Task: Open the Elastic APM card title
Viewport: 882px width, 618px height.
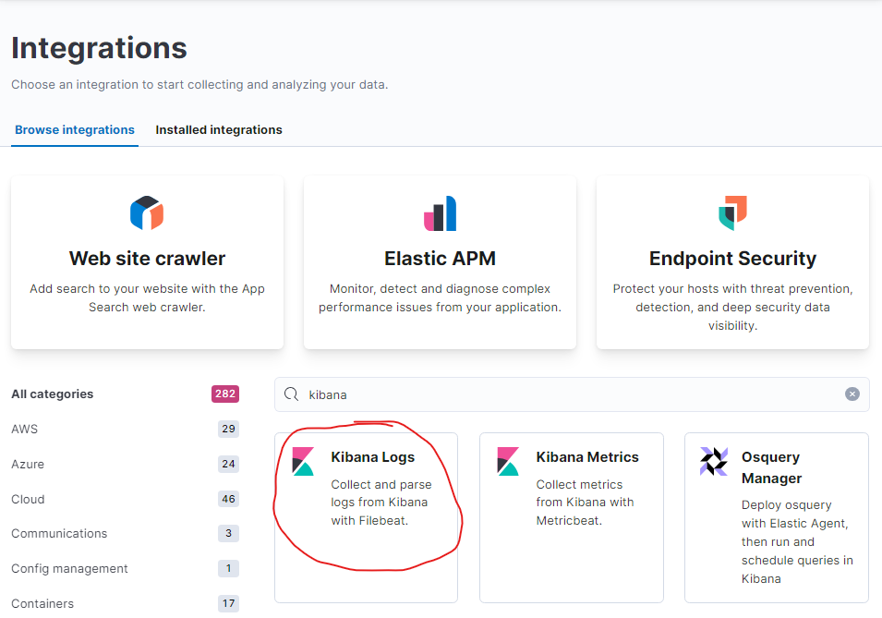Action: [440, 259]
